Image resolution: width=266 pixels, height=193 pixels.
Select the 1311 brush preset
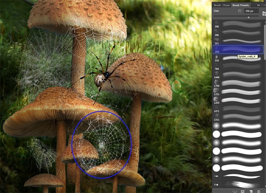point(238,117)
